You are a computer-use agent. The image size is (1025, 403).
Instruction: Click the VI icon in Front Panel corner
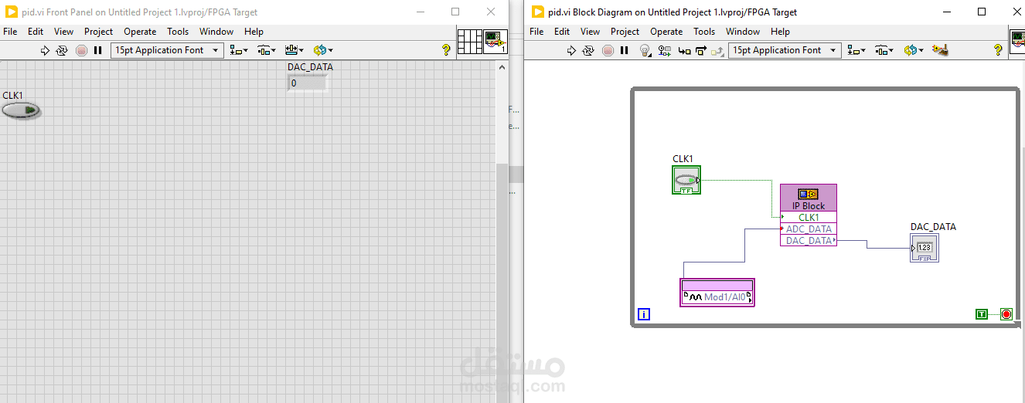[495, 42]
